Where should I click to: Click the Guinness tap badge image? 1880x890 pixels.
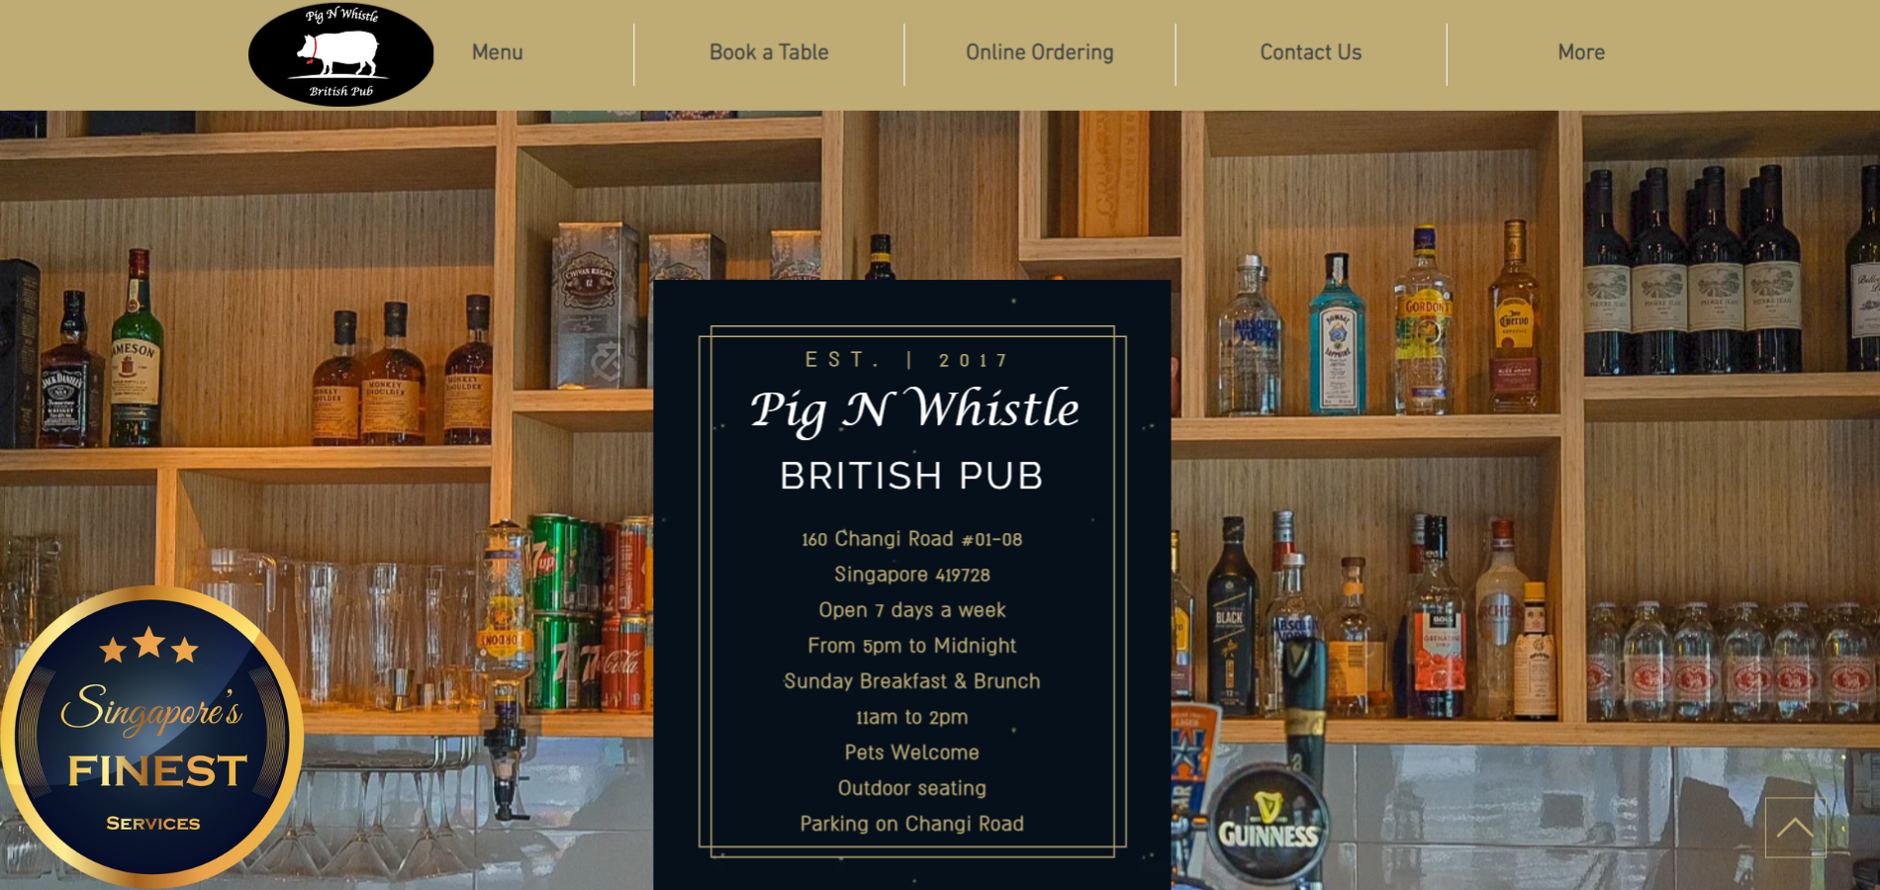[1268, 824]
